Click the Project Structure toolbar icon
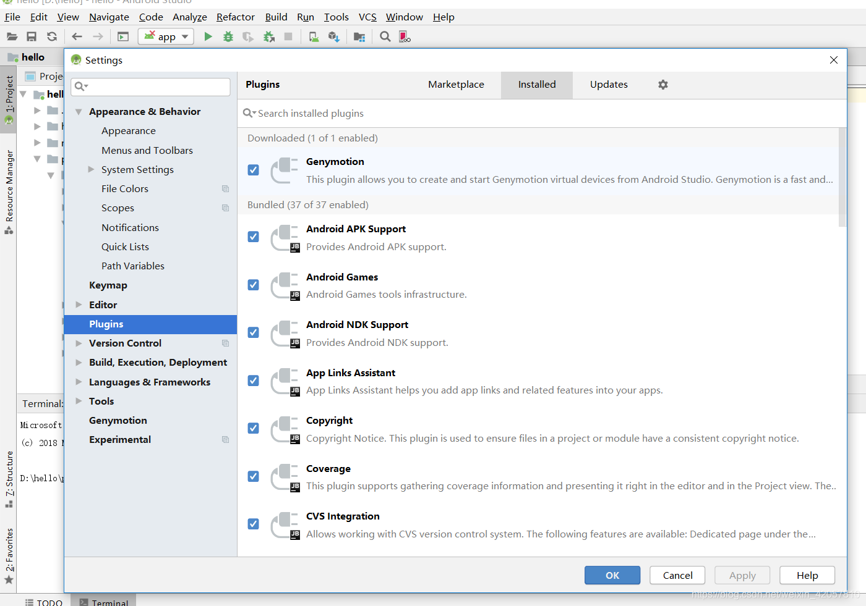866x606 pixels. (x=359, y=37)
